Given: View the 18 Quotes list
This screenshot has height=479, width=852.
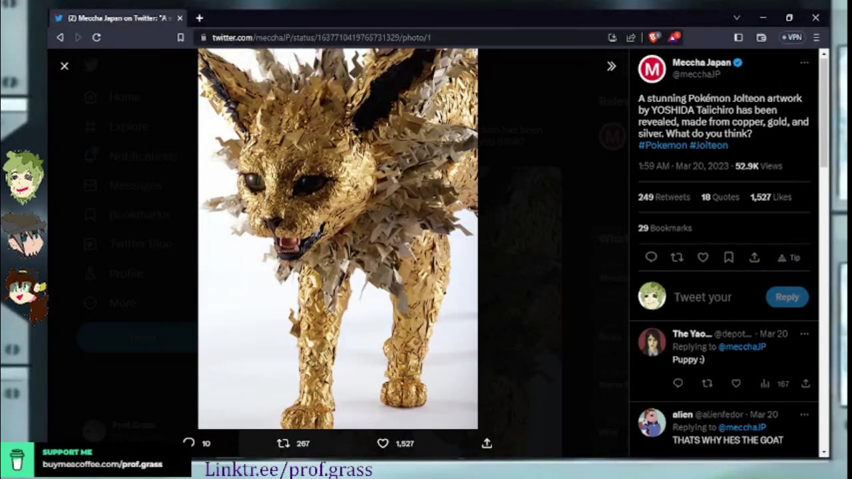Looking at the screenshot, I should [720, 197].
